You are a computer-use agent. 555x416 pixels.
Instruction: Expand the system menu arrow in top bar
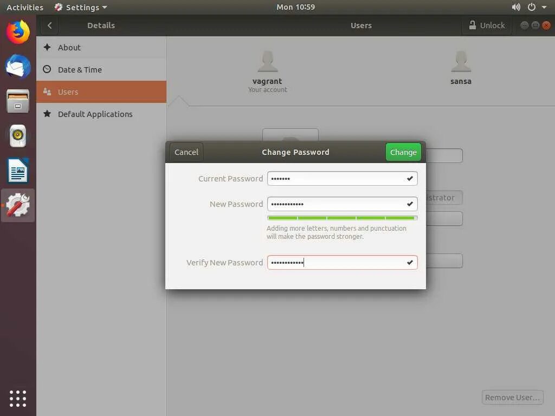(x=544, y=7)
